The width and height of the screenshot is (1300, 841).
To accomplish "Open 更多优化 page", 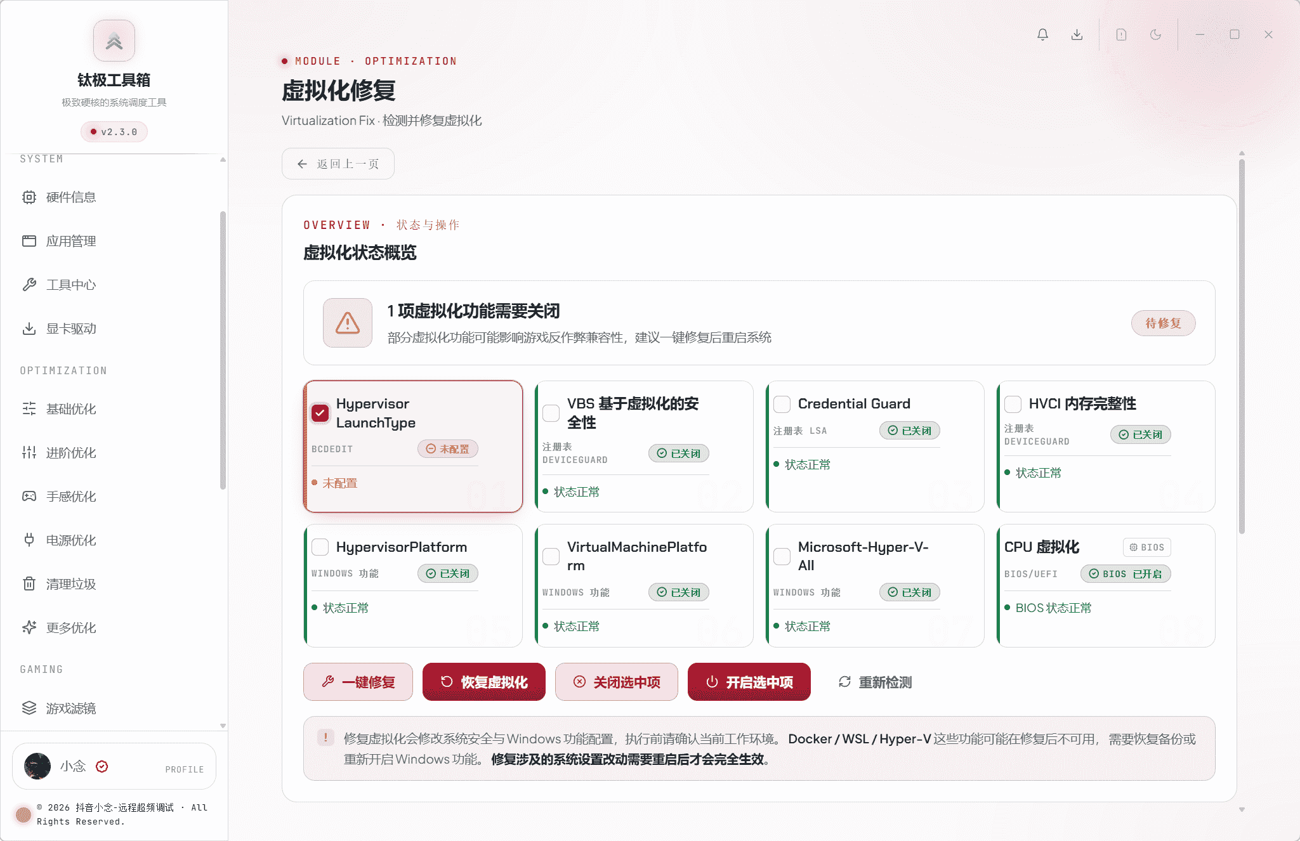I will click(x=114, y=628).
